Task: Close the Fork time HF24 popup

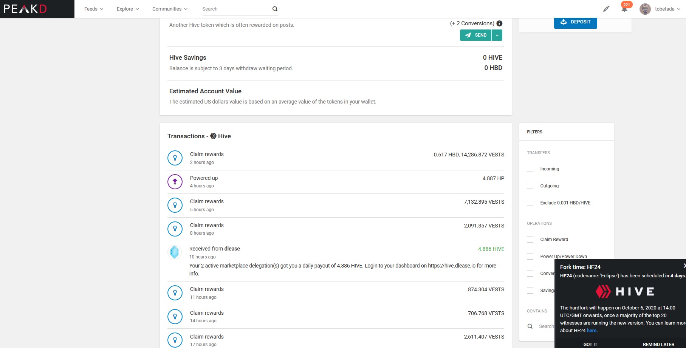Action: point(684,266)
